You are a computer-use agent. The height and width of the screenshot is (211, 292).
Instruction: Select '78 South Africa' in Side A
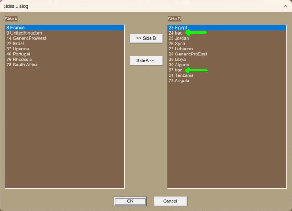65,65
